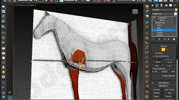The width and height of the screenshot is (179, 100).
Task: Open Configure Modifier Sets icon
Action: (174, 39)
